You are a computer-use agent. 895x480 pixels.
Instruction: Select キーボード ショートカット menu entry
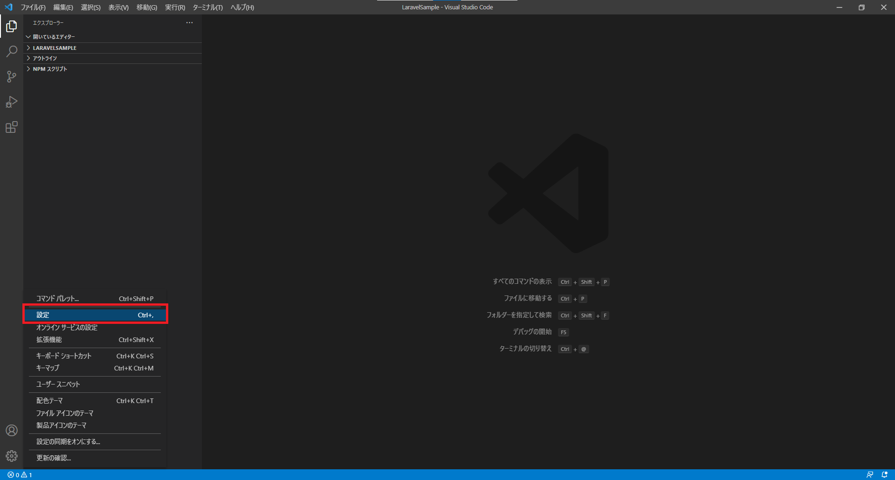(95, 356)
